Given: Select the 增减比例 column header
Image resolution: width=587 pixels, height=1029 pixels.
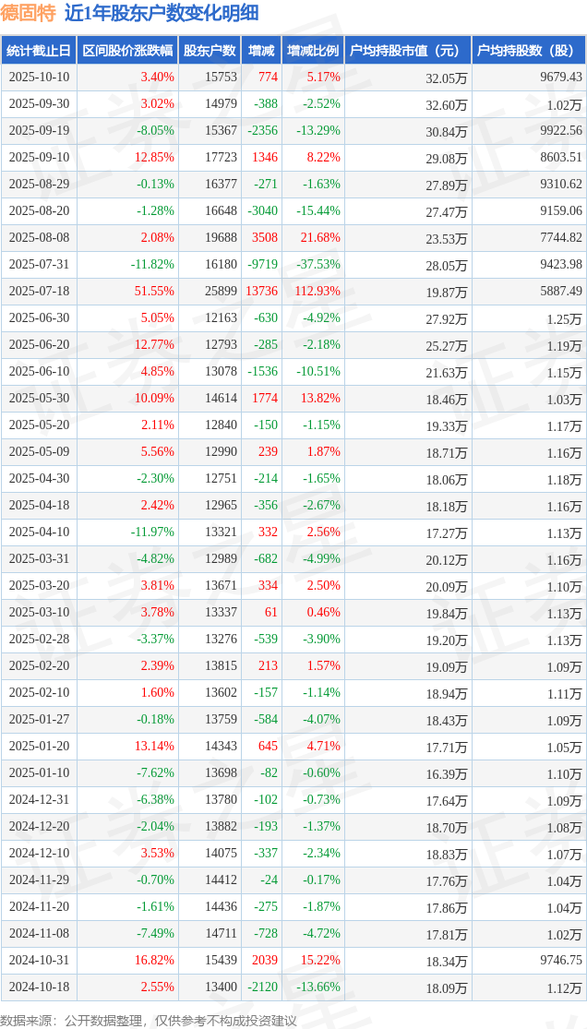Looking at the screenshot, I should coord(312,51).
